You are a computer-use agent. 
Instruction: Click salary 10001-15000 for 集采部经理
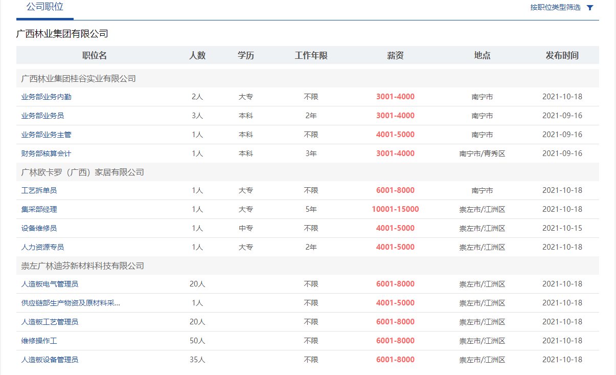(396, 209)
